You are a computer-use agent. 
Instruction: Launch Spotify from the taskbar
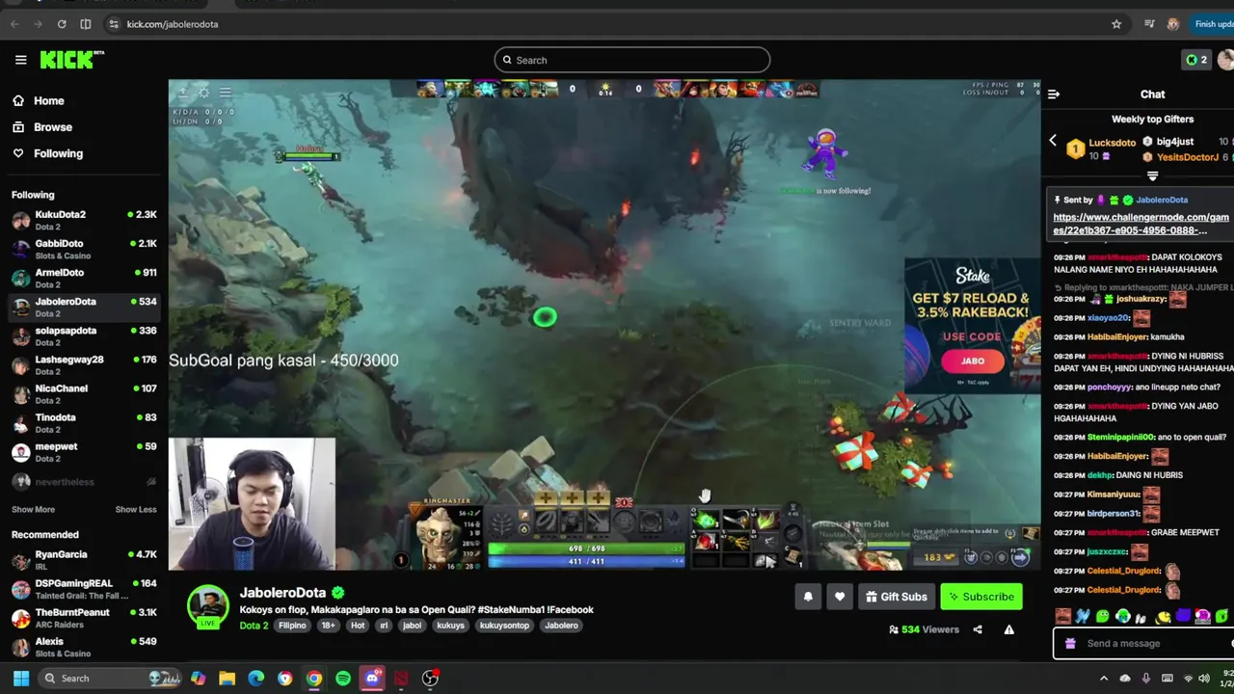tap(343, 679)
